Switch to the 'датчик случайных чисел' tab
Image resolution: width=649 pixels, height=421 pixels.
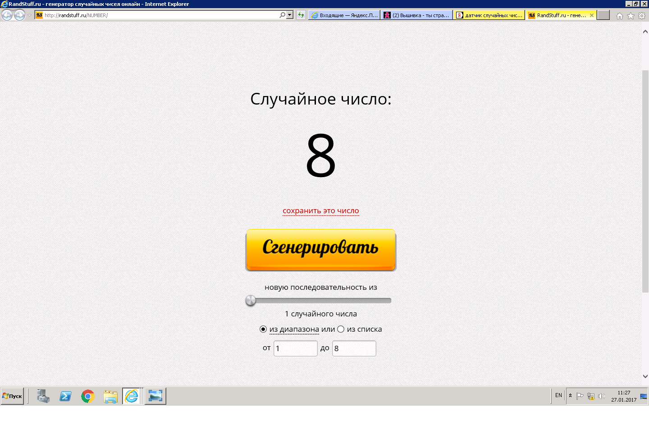coord(489,15)
